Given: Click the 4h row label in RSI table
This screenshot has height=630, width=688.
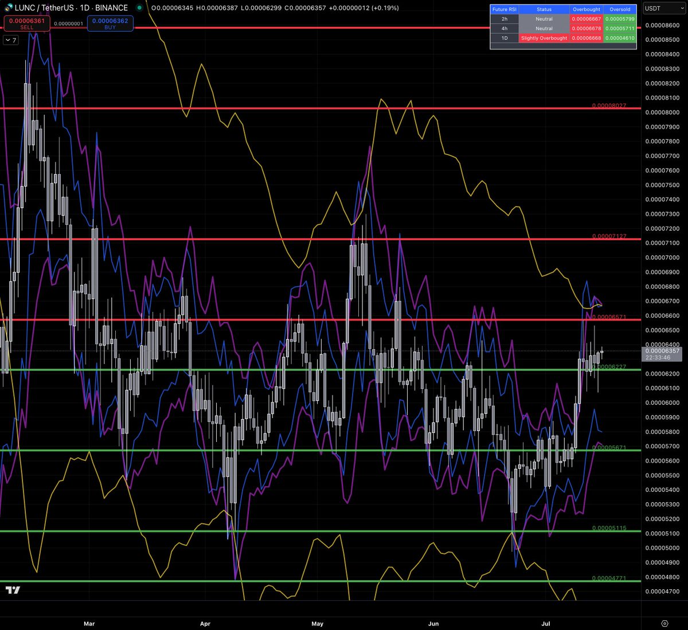Looking at the screenshot, I should pos(505,28).
